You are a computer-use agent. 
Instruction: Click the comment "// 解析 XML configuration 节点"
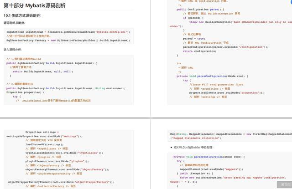pyautogui.click(x=206, y=43)
